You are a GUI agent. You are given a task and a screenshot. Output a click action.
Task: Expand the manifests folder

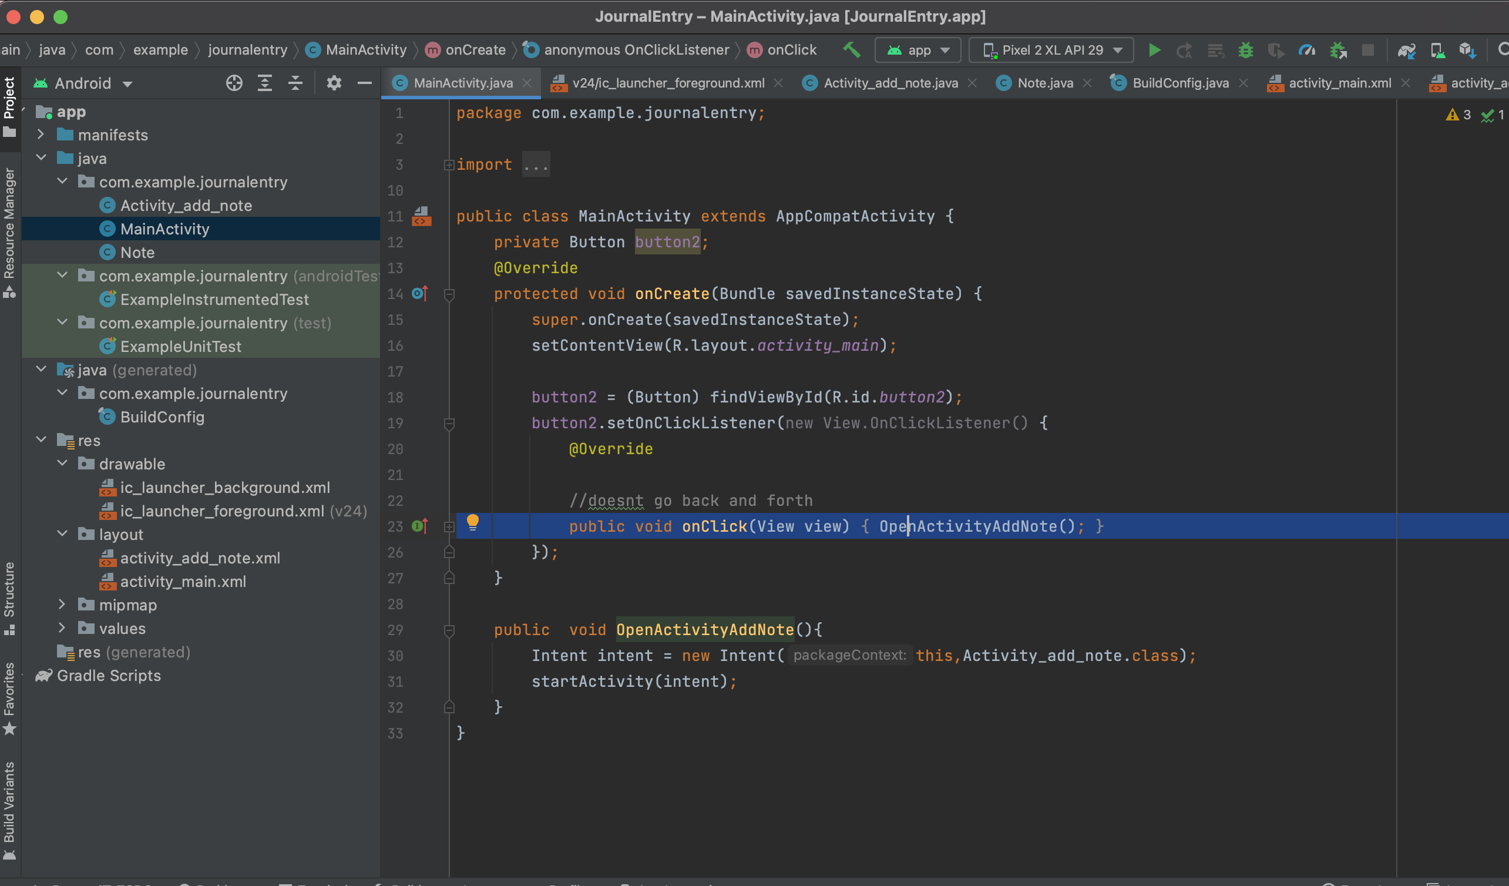point(41,135)
